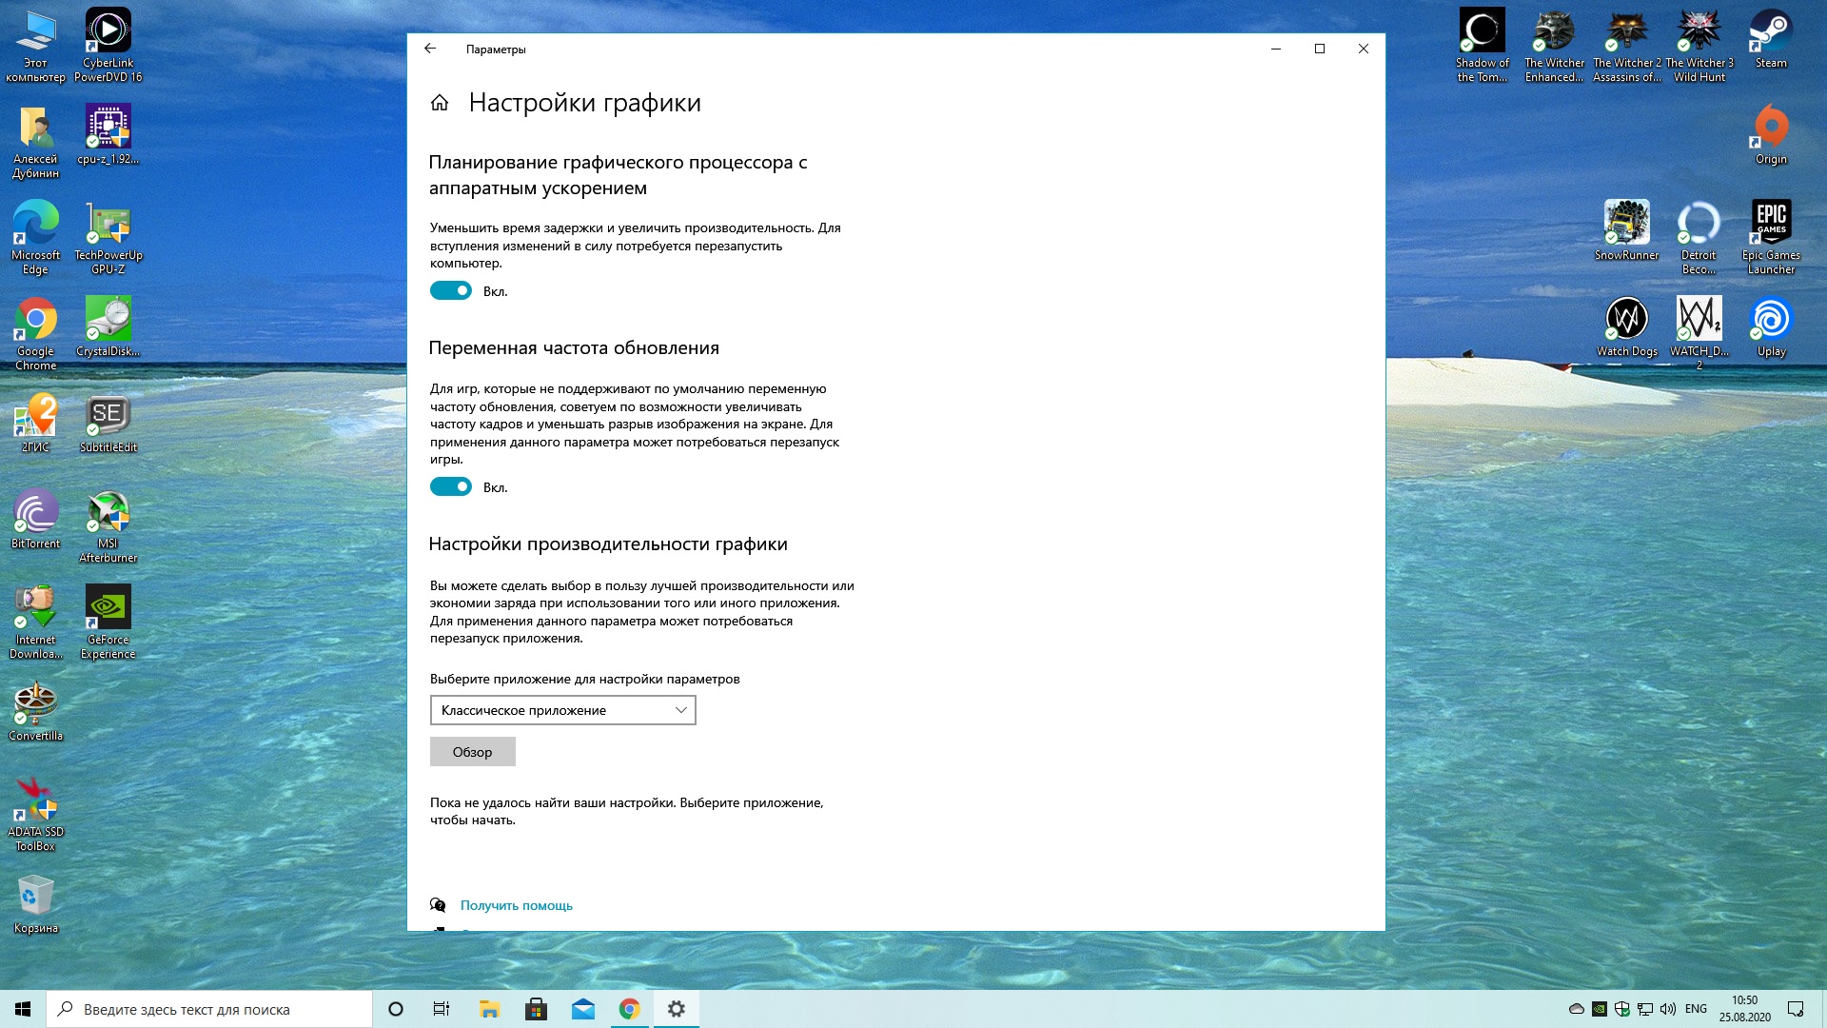Select Google Chrome taskbar icon
The image size is (1827, 1028).
pyautogui.click(x=629, y=1008)
